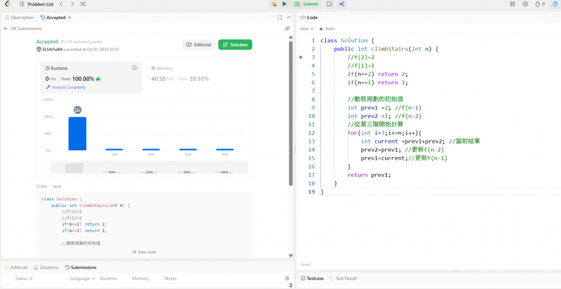Pick a random problem with shuffle icon
The height and width of the screenshot is (289, 561).
click(x=83, y=4)
